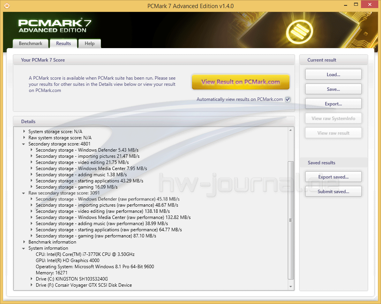Collapse System information node
The width and height of the screenshot is (381, 304).
(23, 248)
